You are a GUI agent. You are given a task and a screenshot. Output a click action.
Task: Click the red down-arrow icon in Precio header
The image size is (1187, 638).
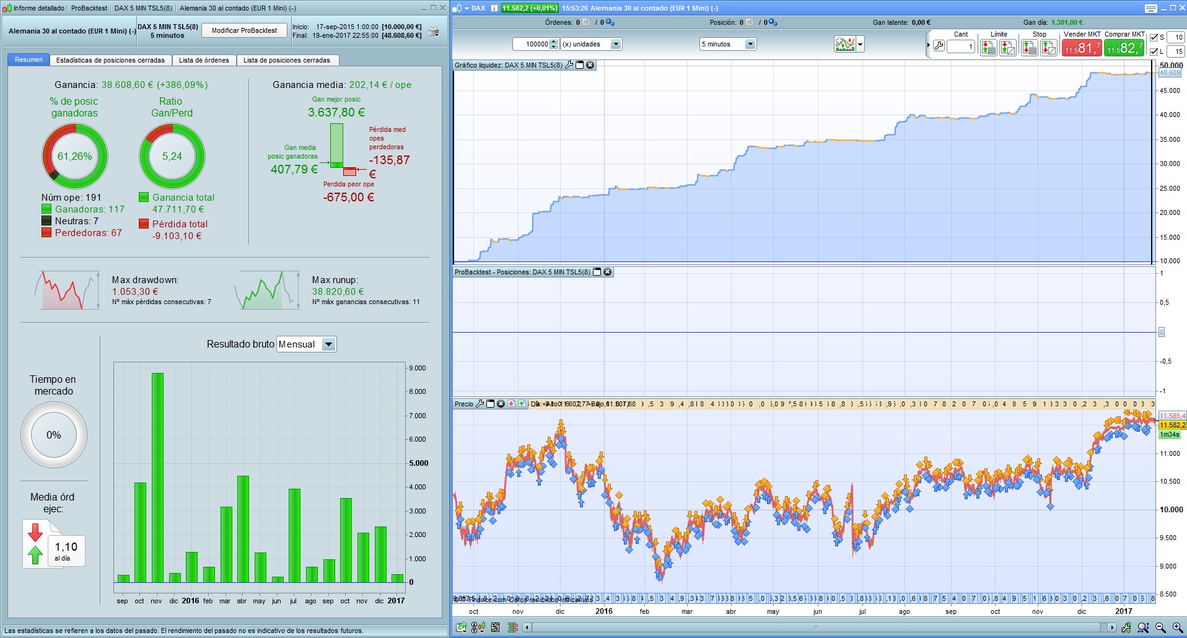[511, 404]
